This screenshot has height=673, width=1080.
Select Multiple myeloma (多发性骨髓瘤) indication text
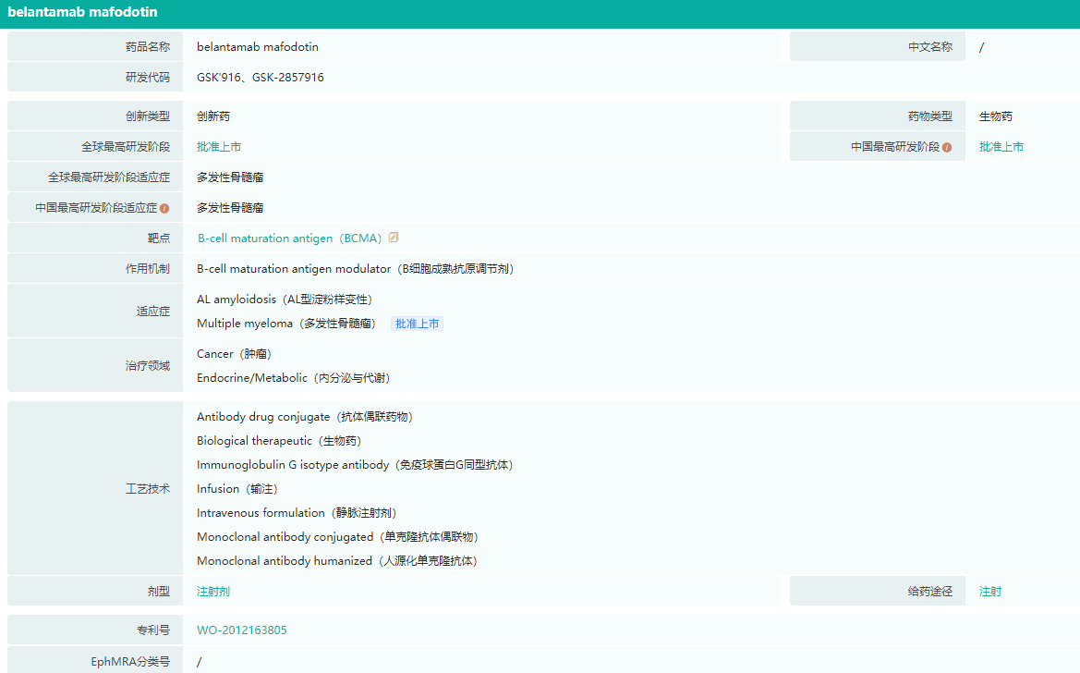pyautogui.click(x=286, y=324)
